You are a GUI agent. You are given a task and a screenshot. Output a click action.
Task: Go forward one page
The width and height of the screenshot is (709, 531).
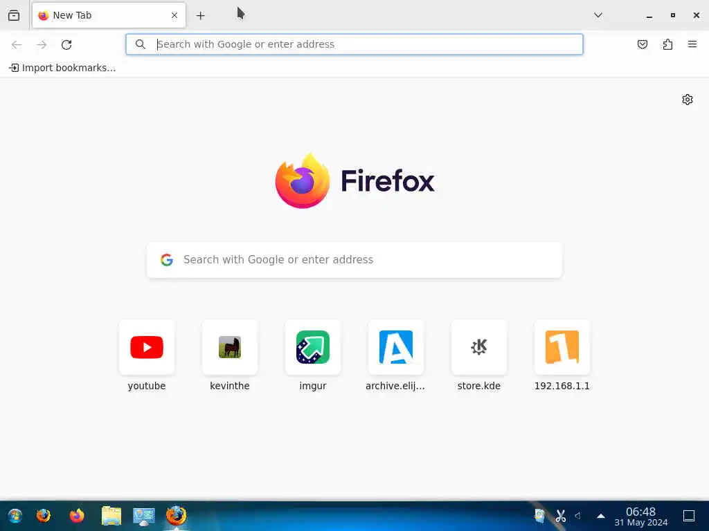[42, 45]
